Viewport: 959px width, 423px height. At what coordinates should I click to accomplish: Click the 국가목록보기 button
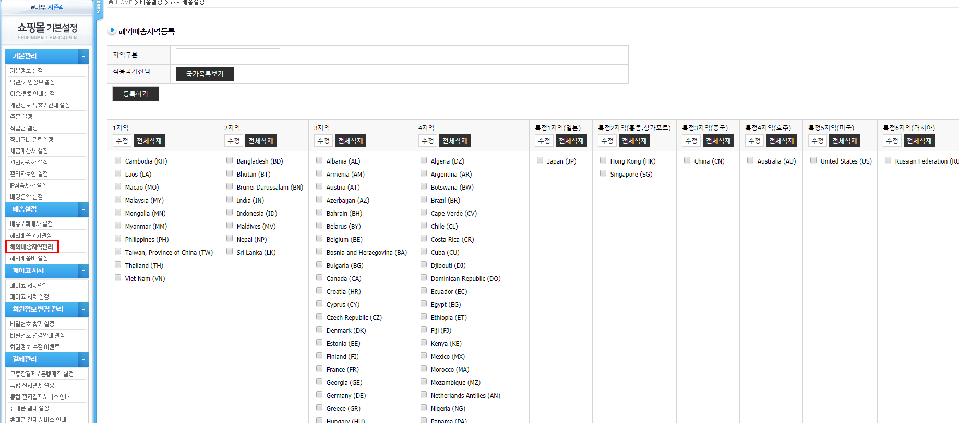(205, 74)
